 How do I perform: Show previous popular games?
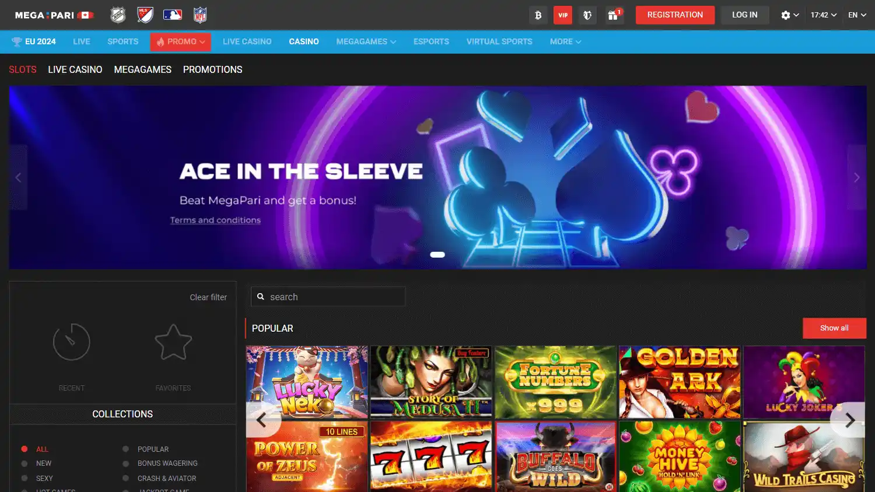point(261,420)
